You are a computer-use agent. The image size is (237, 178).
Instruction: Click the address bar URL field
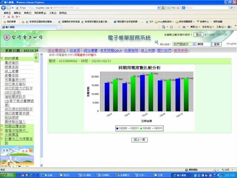coord(86,8)
